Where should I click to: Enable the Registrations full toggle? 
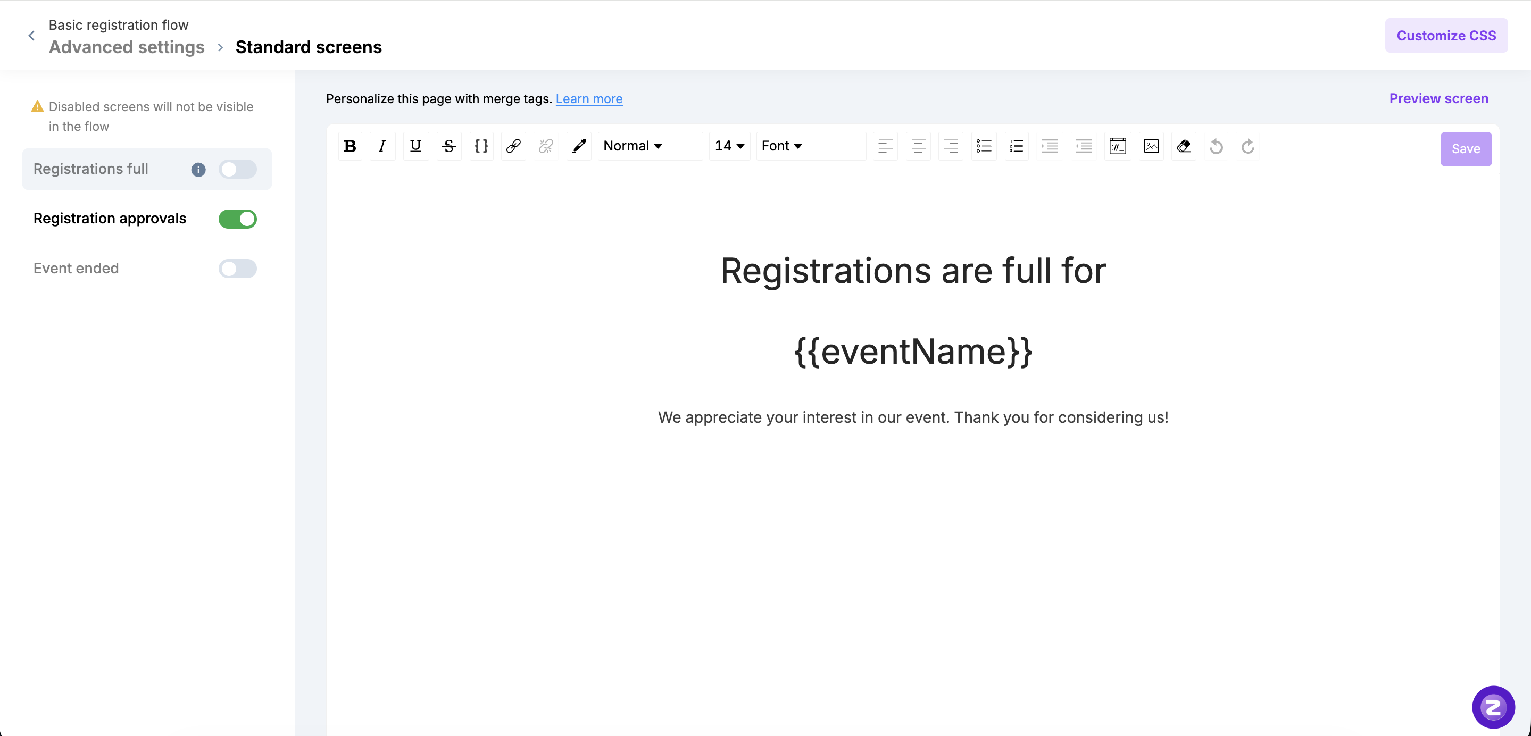pos(237,169)
